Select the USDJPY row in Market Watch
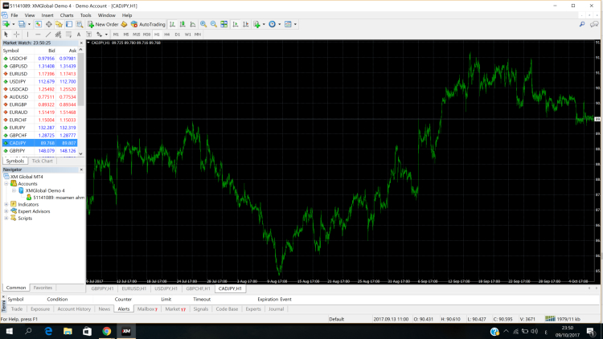This screenshot has height=339, width=603. point(39,81)
